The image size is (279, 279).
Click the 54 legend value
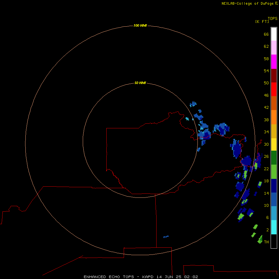[x=266, y=71]
